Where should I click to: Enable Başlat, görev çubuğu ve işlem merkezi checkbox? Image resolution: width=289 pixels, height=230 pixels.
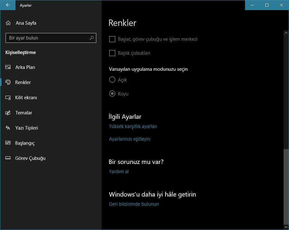coord(112,39)
